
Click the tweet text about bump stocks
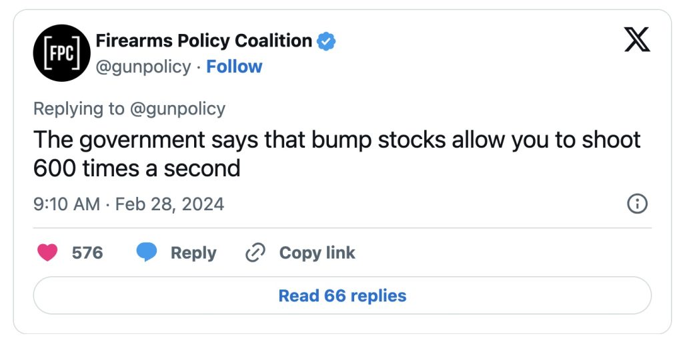[x=337, y=140]
